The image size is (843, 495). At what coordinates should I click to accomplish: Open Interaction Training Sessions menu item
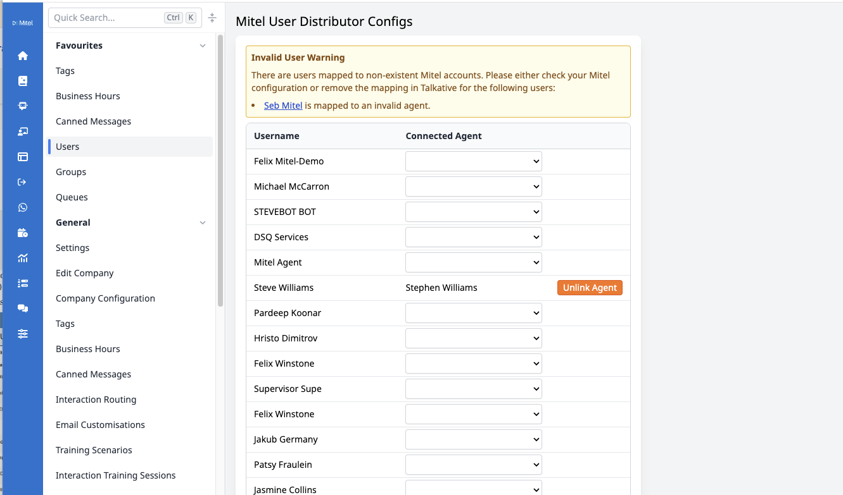tap(116, 475)
